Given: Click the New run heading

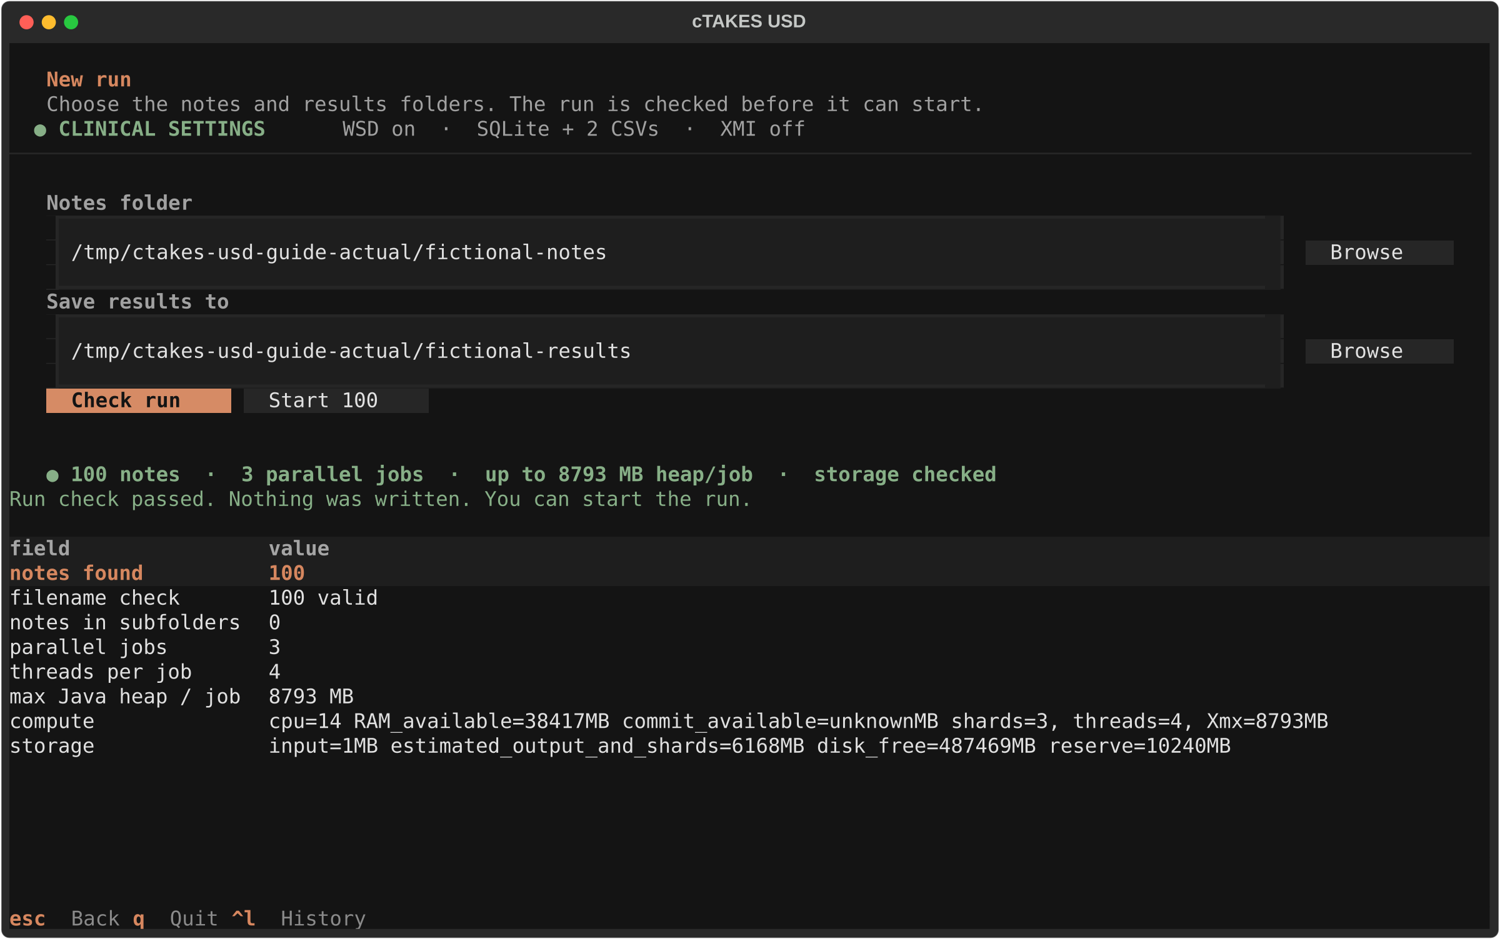Looking at the screenshot, I should [89, 80].
